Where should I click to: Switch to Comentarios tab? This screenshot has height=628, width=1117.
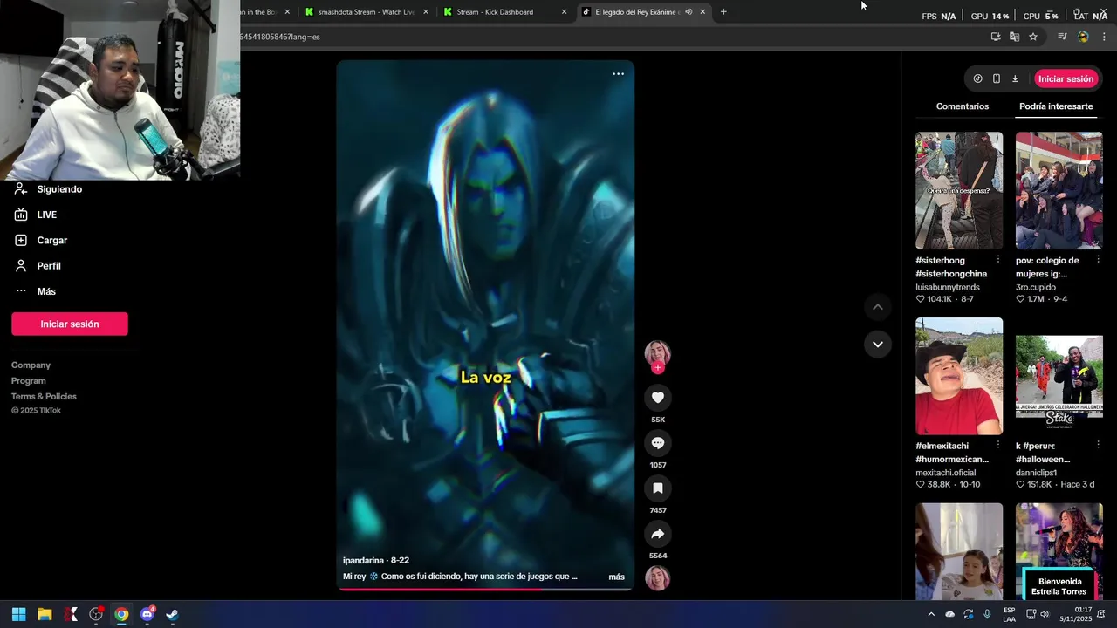tap(963, 106)
